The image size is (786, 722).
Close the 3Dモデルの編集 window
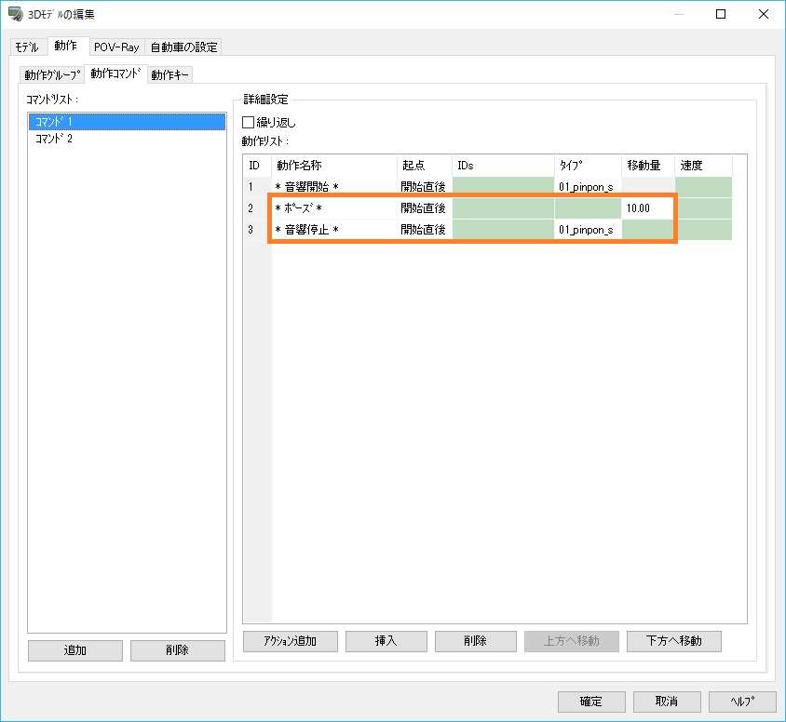point(763,14)
